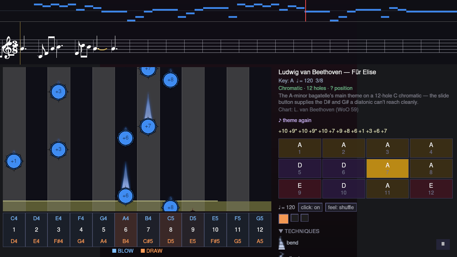Select highlighted chord bar 7 (A)

[x=387, y=168]
